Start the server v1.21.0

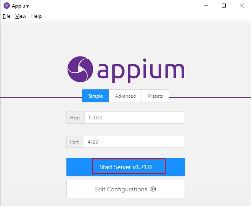click(x=126, y=167)
